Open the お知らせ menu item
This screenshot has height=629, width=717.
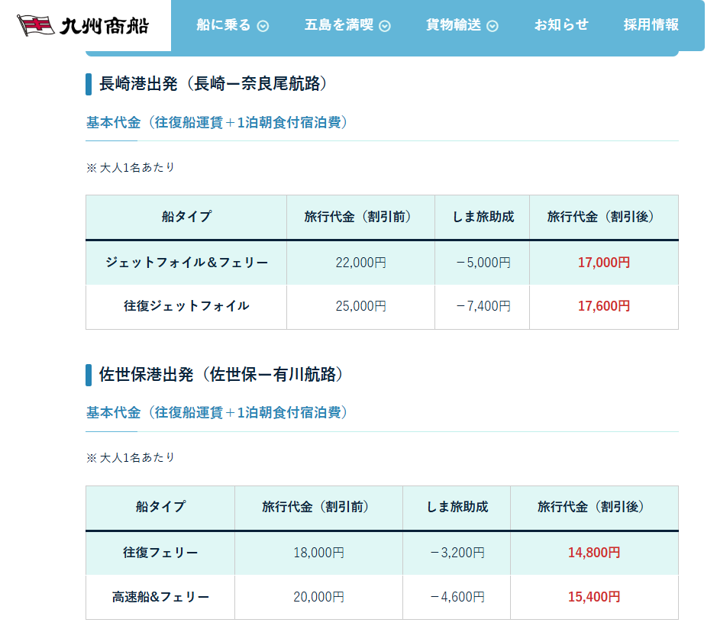point(561,24)
